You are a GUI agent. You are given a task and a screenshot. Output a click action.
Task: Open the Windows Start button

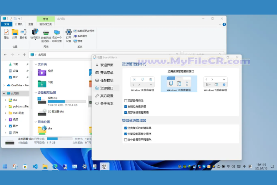point(5,166)
